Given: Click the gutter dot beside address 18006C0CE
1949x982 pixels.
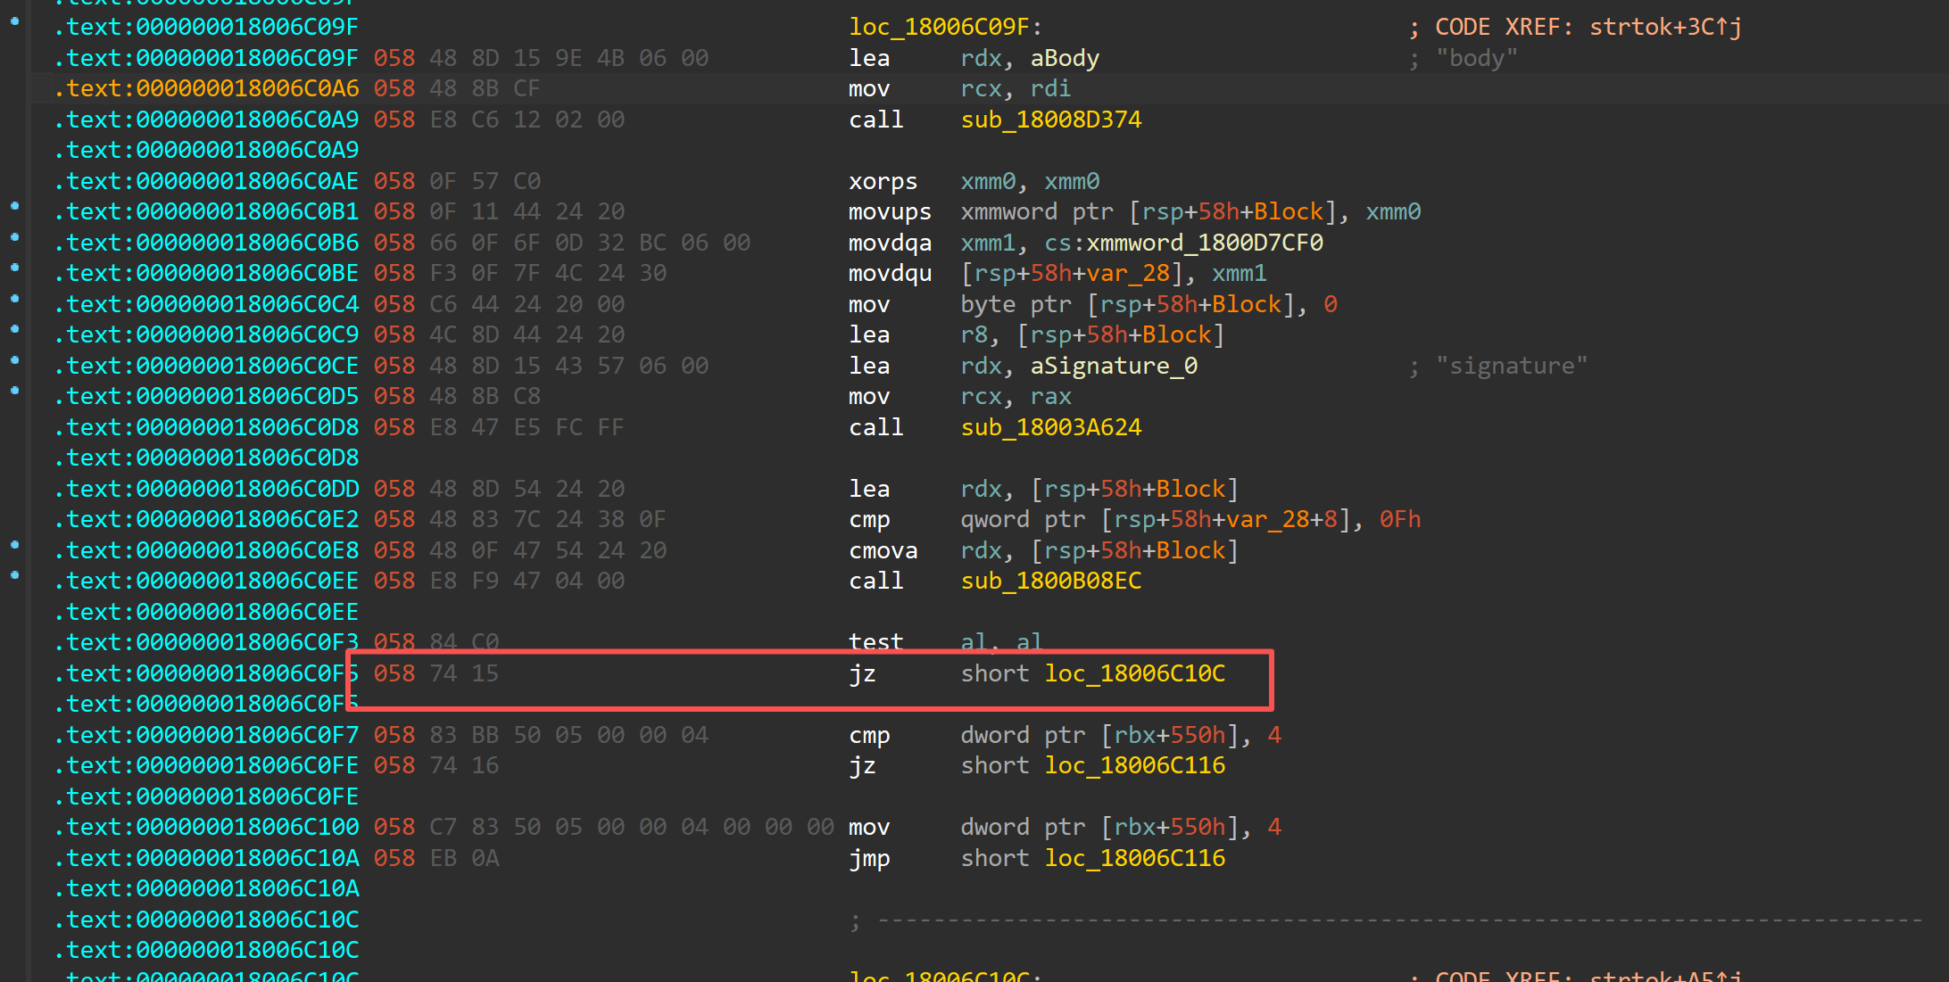Looking at the screenshot, I should click(15, 360).
